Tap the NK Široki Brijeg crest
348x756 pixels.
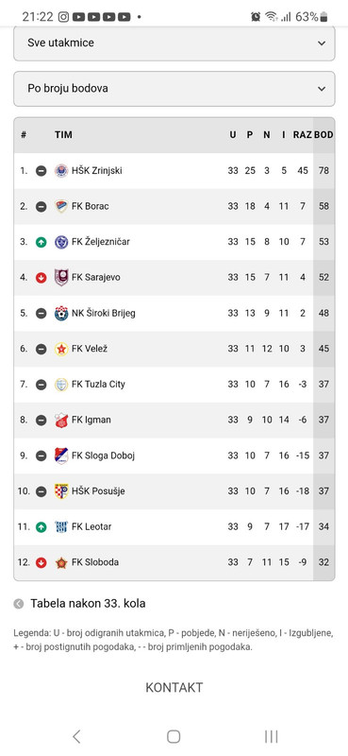tap(61, 314)
